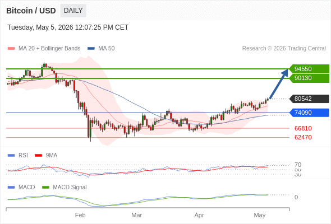Click the Bitcoin / USD chart title

[x=31, y=11]
